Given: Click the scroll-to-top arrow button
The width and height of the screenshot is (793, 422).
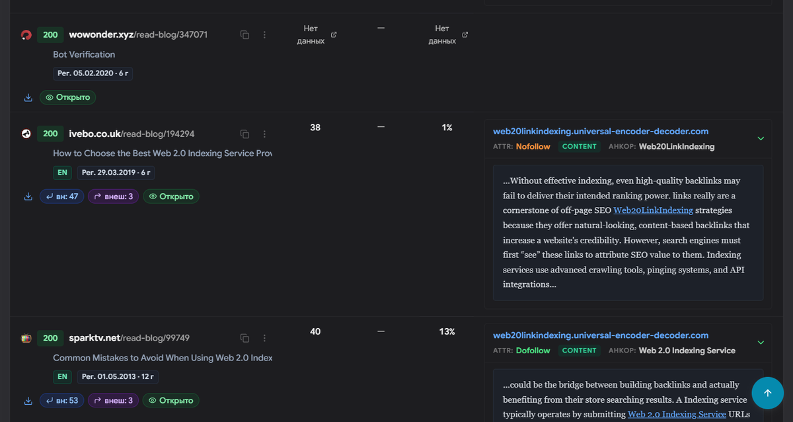Looking at the screenshot, I should click(x=767, y=393).
